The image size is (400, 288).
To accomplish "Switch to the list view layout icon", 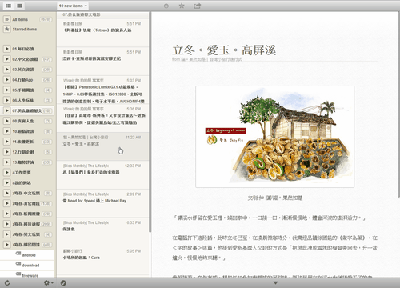I will coord(9,6).
